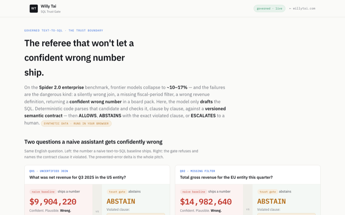Click the naive baseline tag in Q02 card
Image resolution: width=345 pixels, height=215 pixels.
194,192
